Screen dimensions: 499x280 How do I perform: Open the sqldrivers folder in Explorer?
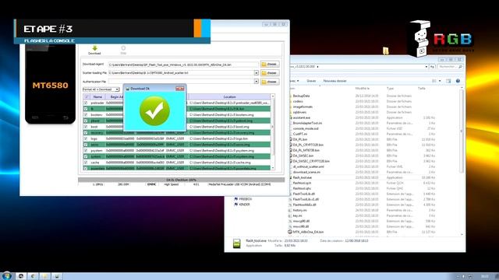pos(299,112)
